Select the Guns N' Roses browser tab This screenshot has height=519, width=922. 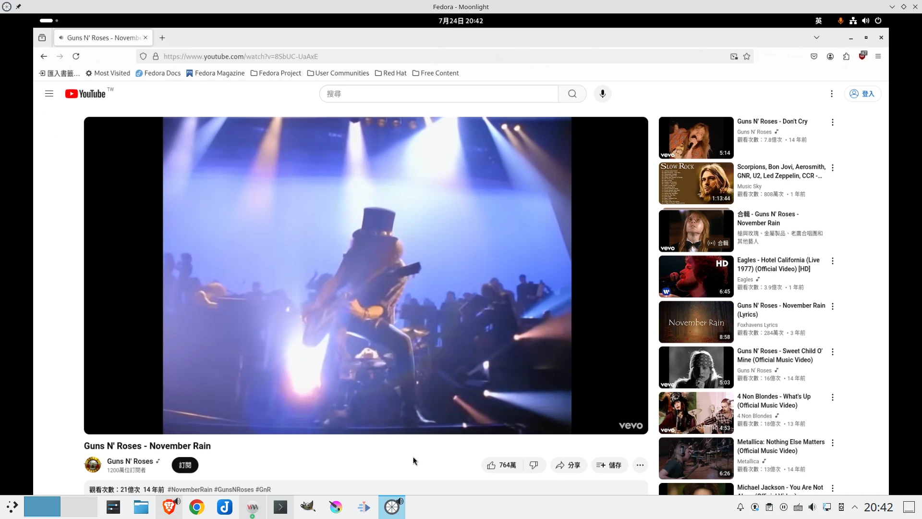click(103, 37)
